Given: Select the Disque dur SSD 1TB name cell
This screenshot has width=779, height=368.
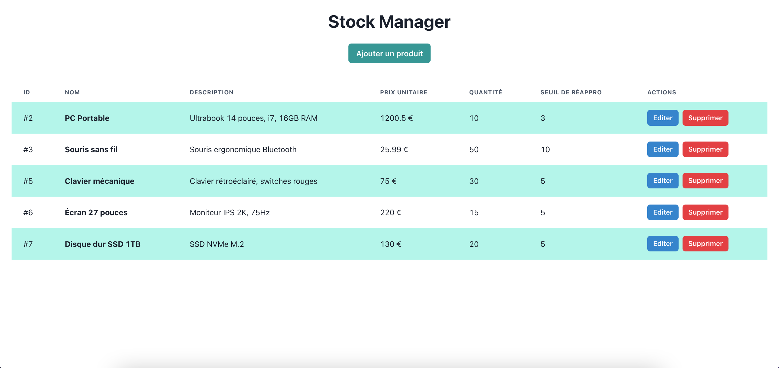Looking at the screenshot, I should point(103,244).
